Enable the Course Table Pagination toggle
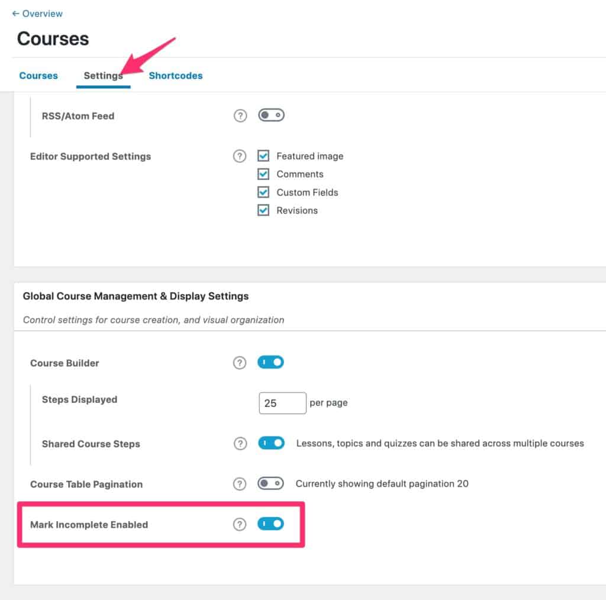Screen dimensions: 606x600 270,483
